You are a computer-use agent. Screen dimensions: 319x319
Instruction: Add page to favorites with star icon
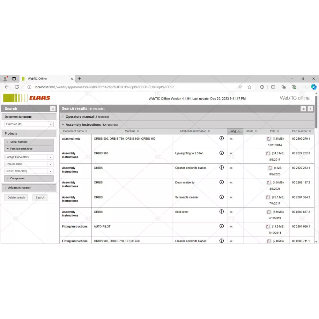pyautogui.click(x=249, y=87)
